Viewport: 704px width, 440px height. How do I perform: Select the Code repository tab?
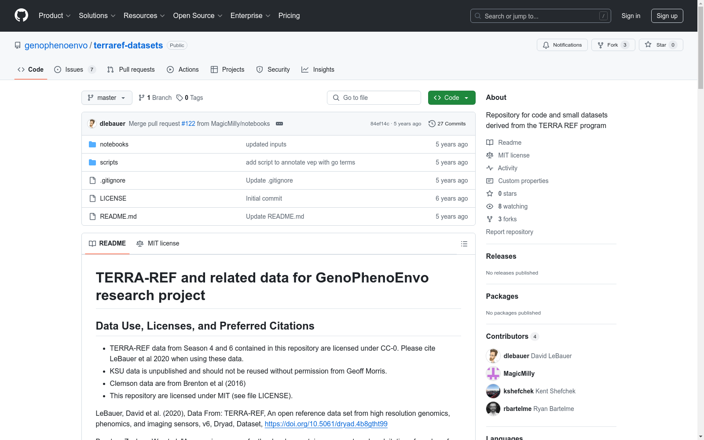pos(31,70)
